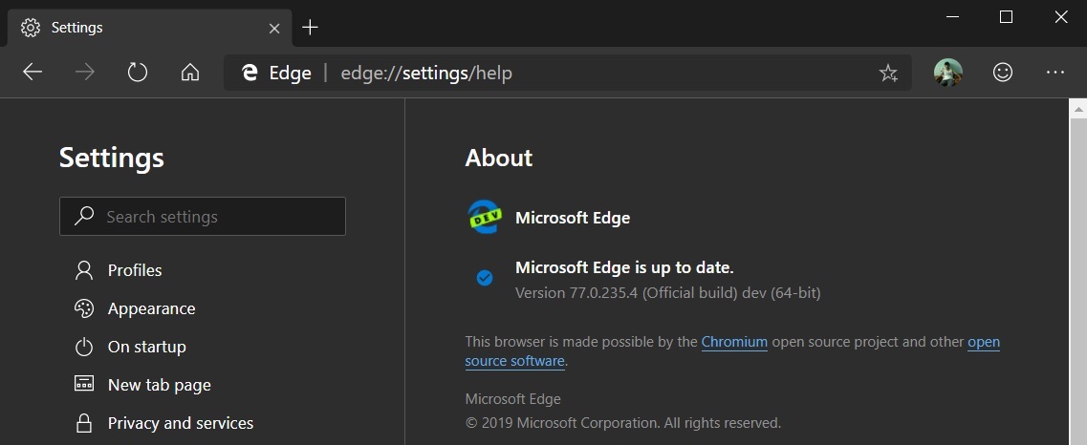
Task: Open a new tab with plus button
Action: pos(310,27)
